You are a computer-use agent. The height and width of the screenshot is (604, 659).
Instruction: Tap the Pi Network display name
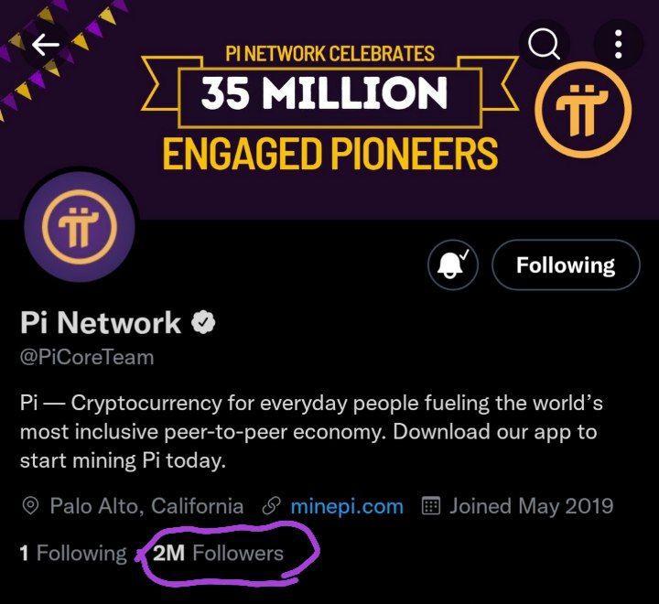point(101,322)
